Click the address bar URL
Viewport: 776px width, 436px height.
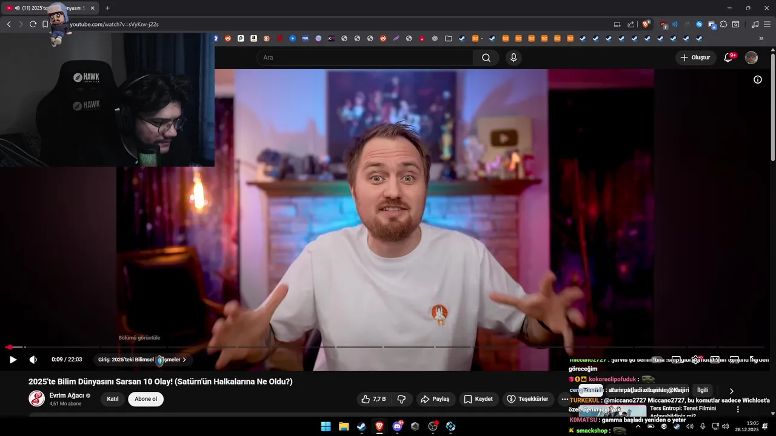point(114,24)
